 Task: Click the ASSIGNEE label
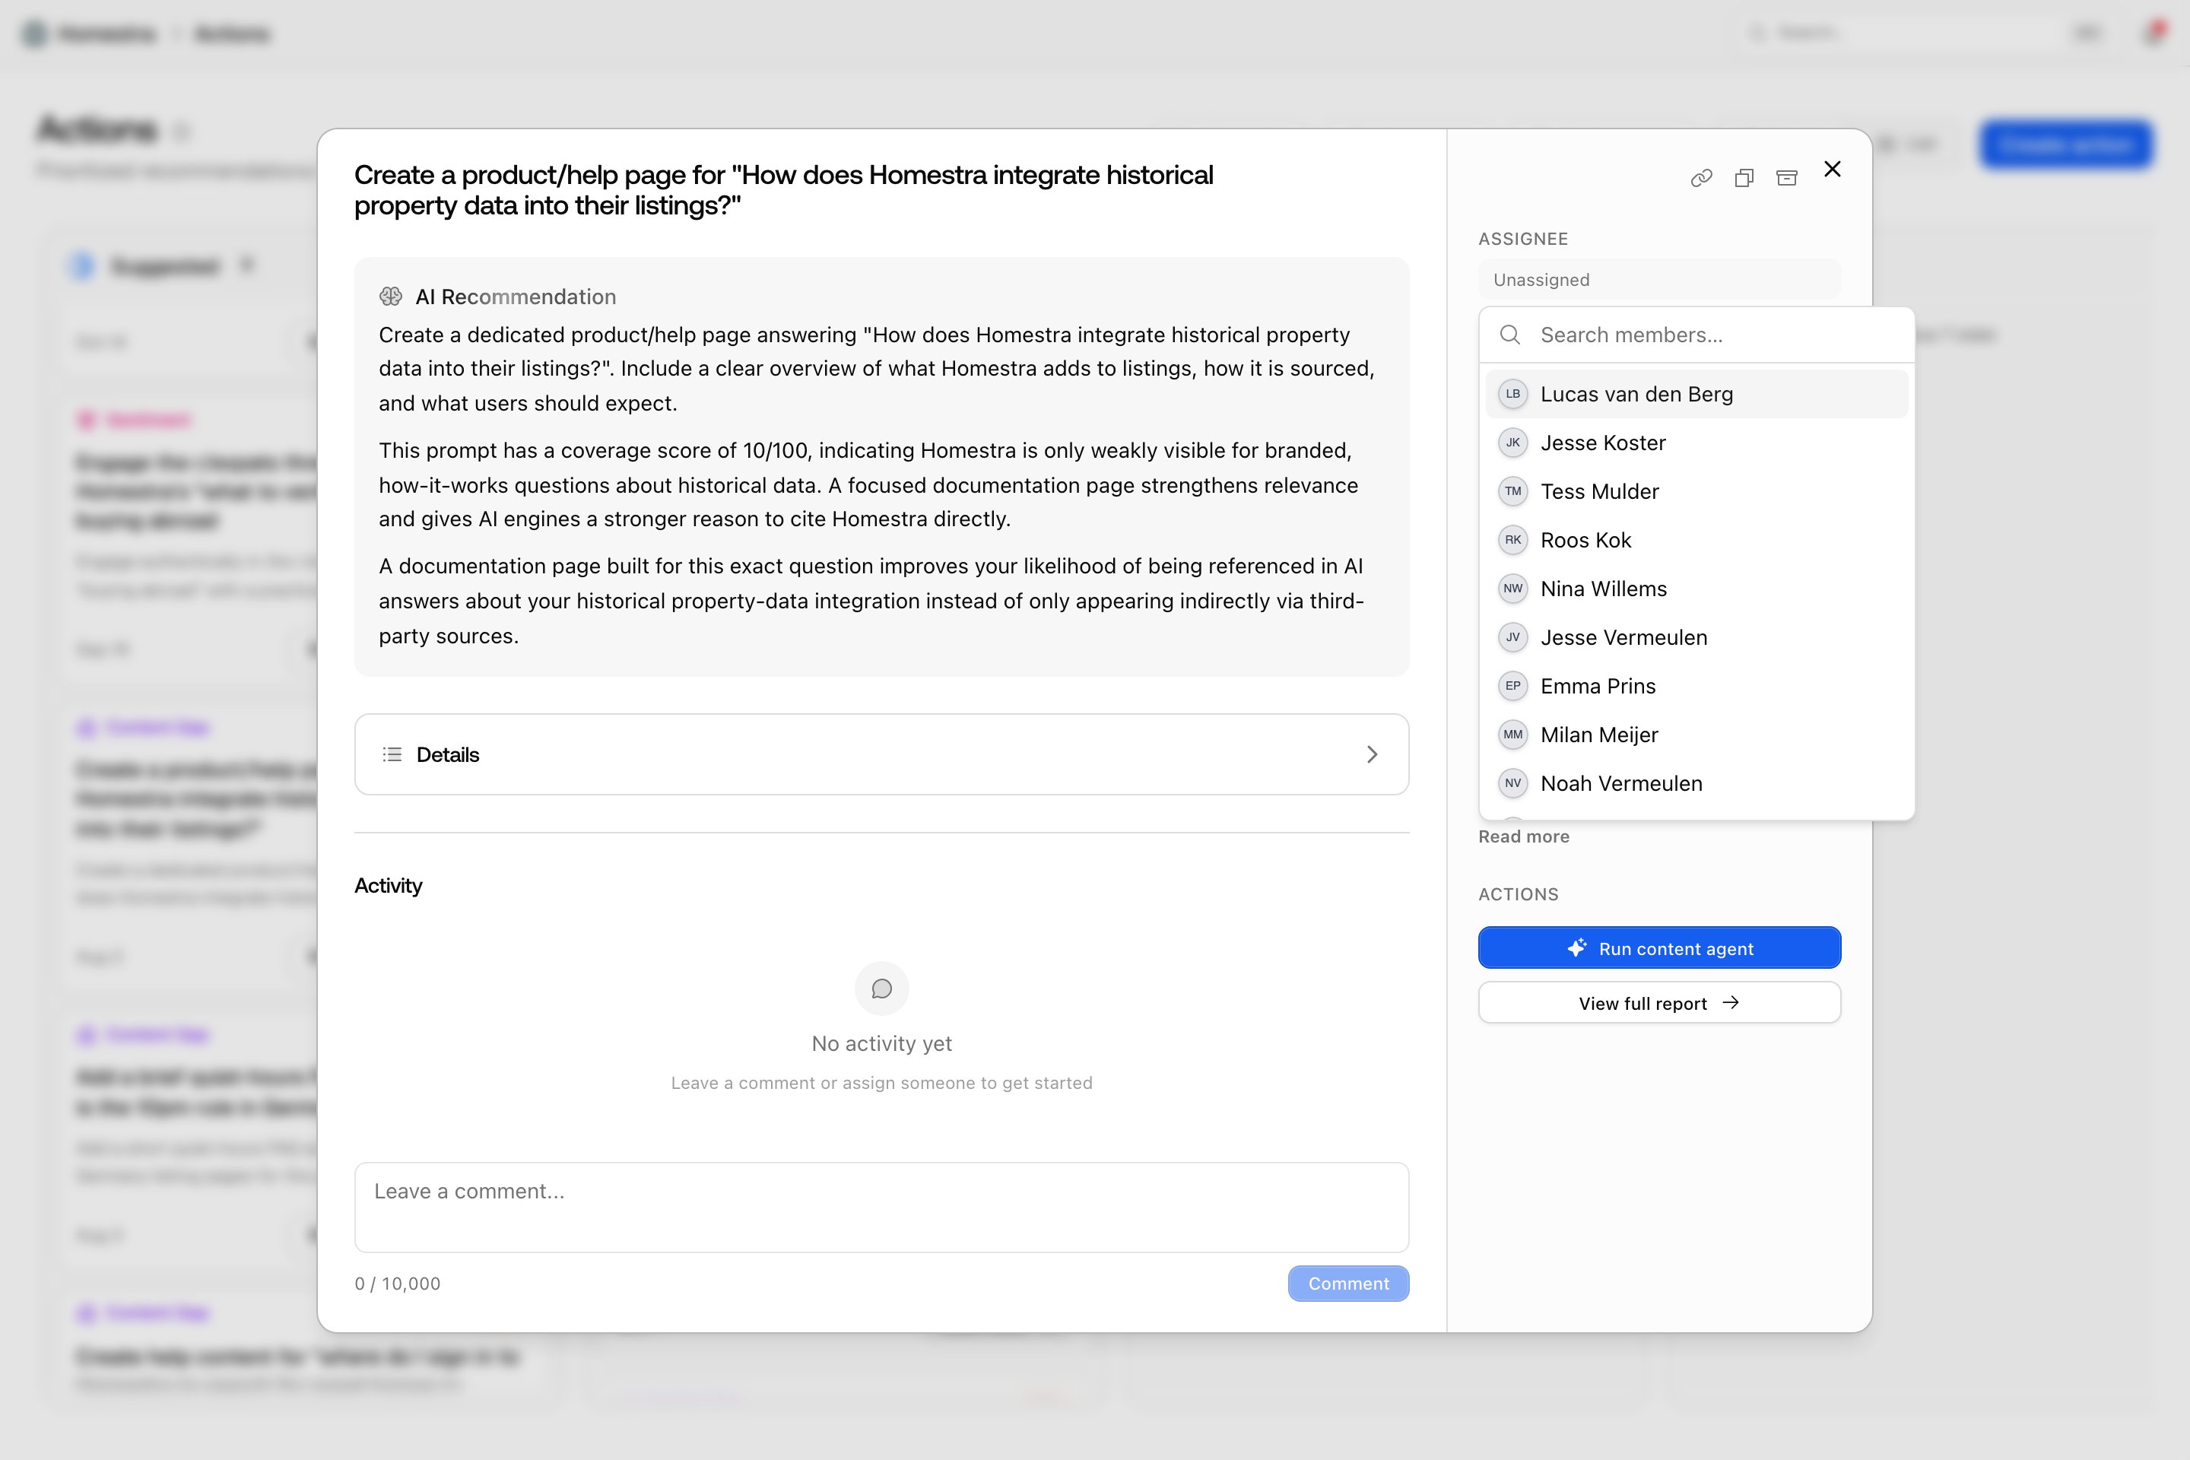1523,238
